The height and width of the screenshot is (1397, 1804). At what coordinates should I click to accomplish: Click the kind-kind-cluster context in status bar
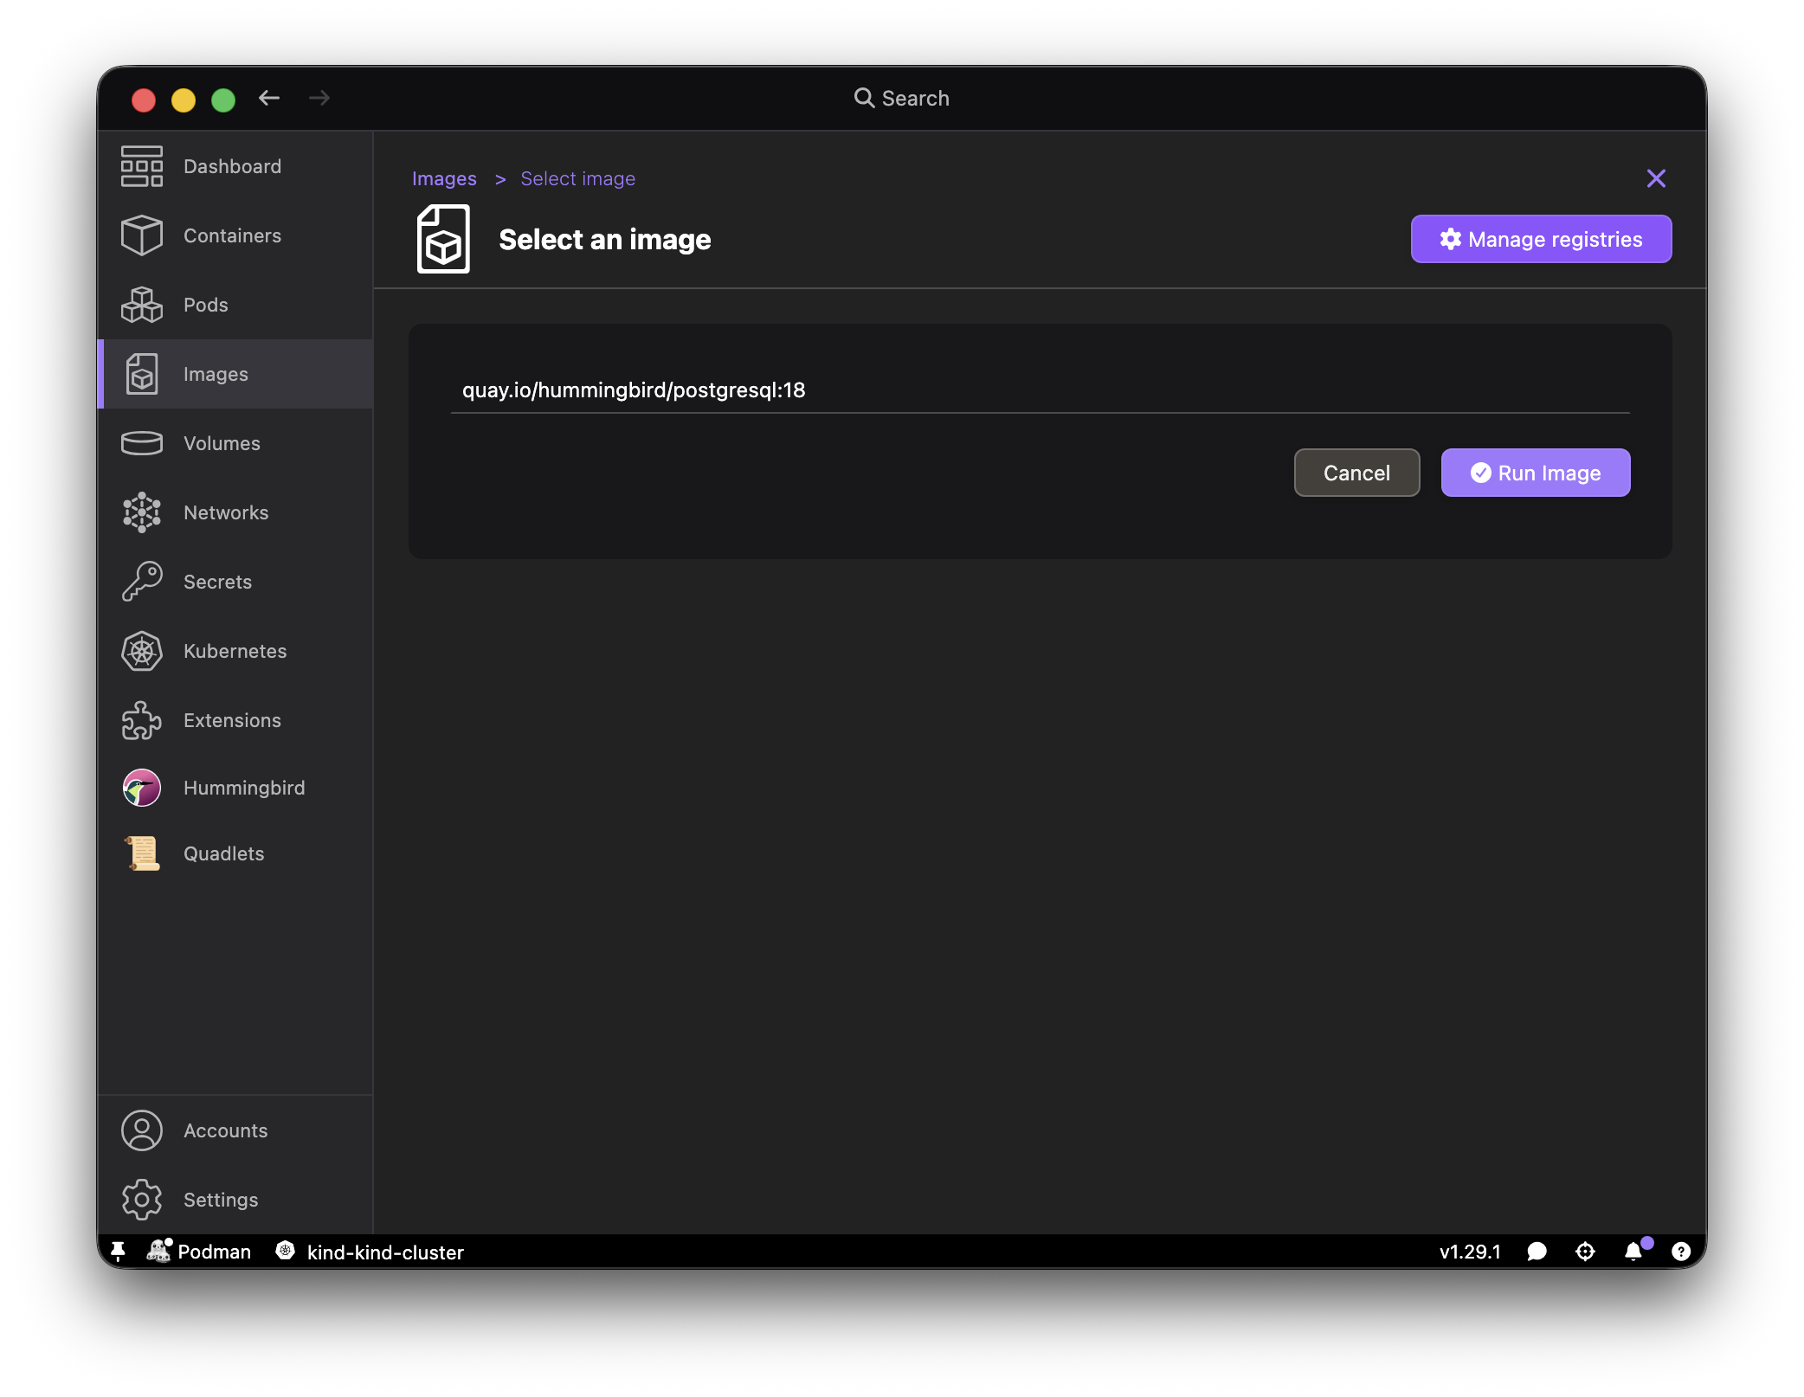click(x=385, y=1252)
